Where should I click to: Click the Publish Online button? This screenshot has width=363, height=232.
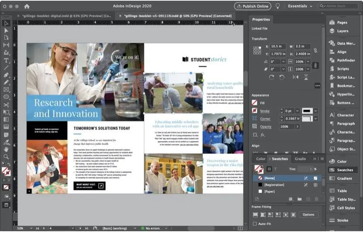[252, 6]
